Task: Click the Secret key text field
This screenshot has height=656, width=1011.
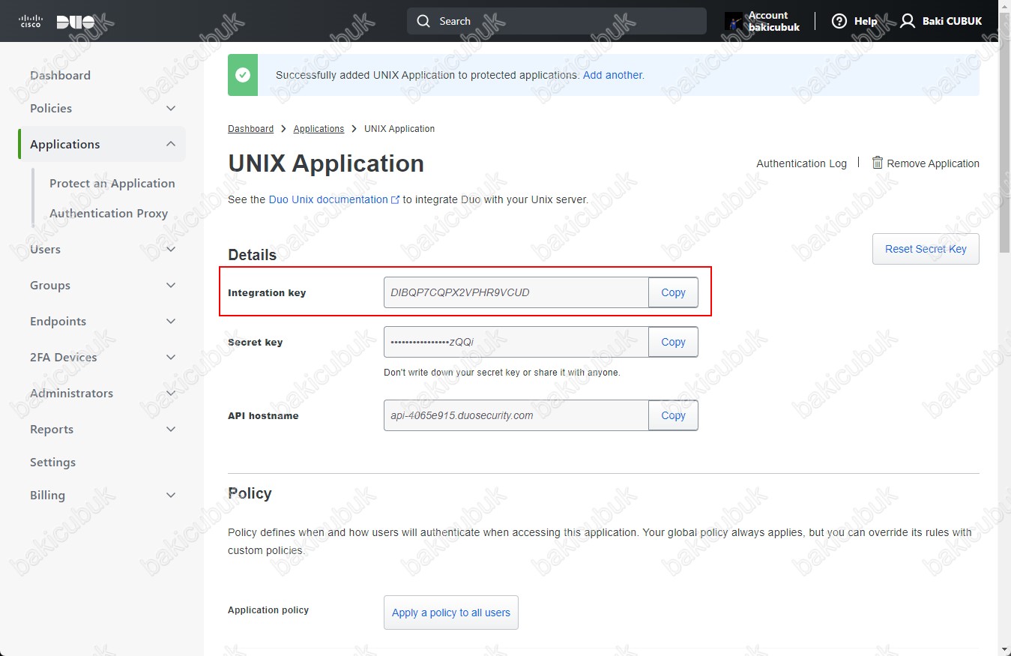Action: pos(516,342)
